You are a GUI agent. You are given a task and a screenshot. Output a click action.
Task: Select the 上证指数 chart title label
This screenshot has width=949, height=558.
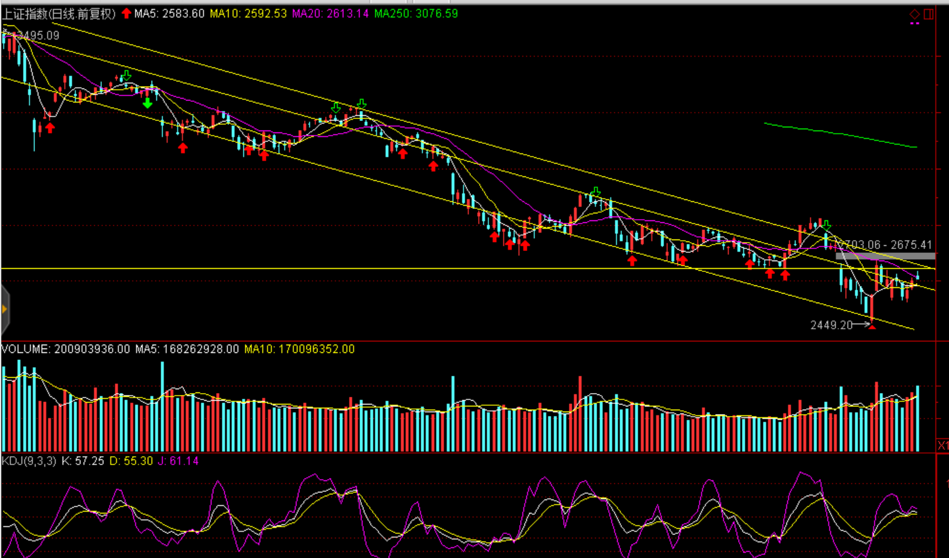[59, 13]
